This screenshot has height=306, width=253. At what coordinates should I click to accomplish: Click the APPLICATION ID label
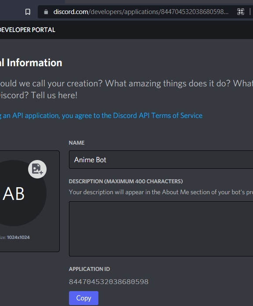click(89, 269)
